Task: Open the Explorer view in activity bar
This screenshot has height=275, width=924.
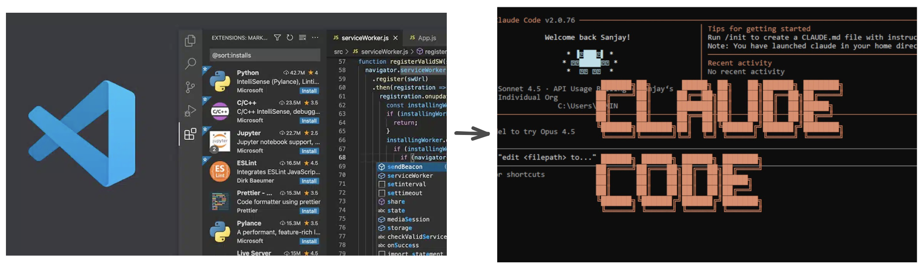Action: coord(190,41)
